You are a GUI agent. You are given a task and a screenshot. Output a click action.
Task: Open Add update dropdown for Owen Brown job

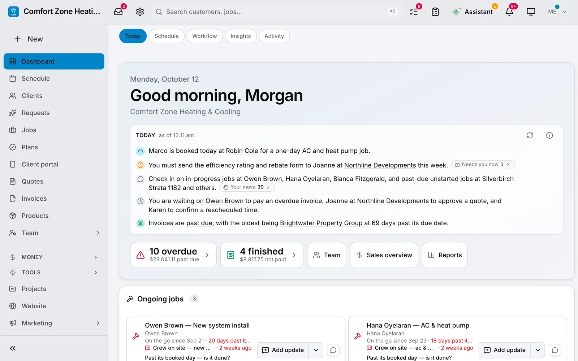(x=316, y=350)
